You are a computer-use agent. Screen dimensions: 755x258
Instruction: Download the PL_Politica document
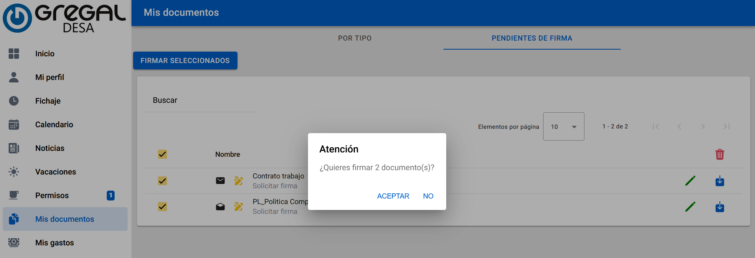click(x=720, y=206)
